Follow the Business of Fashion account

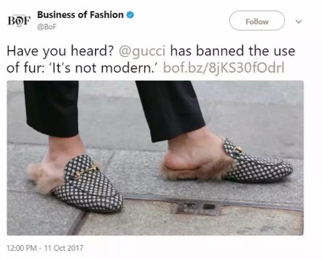257,21
